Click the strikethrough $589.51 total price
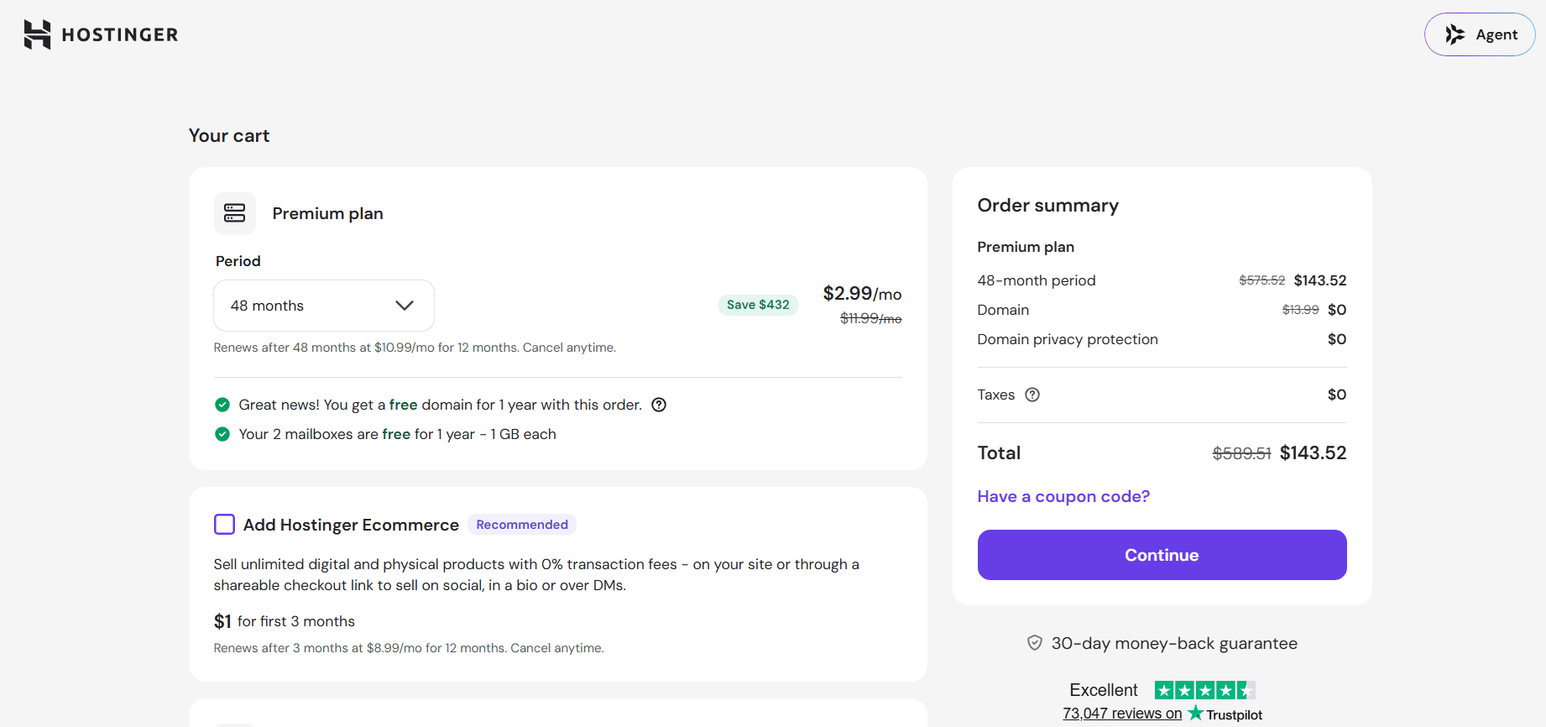The image size is (1546, 727). tap(1241, 453)
